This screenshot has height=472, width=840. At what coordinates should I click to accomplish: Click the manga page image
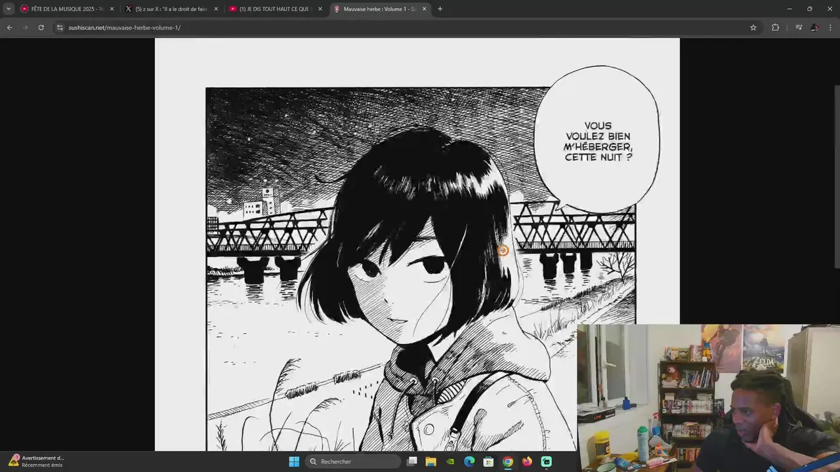point(417,245)
